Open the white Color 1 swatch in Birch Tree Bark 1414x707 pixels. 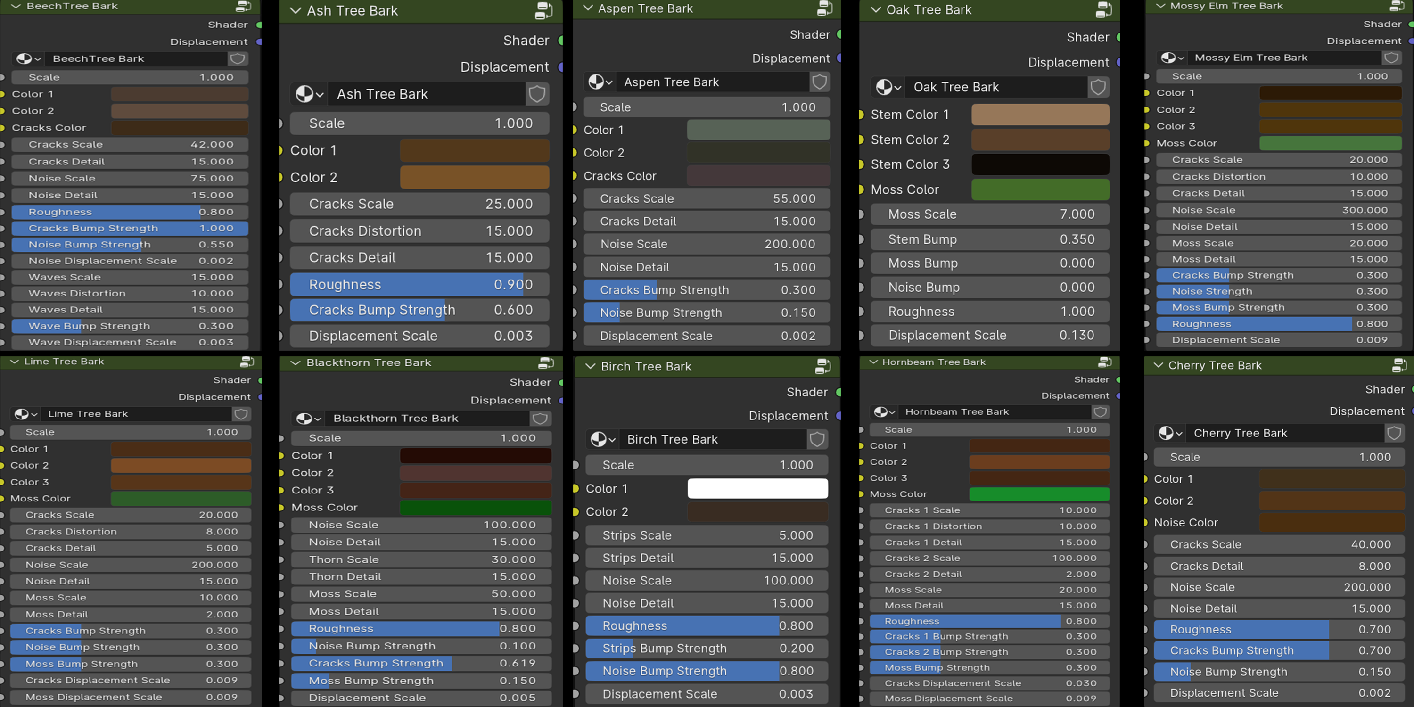click(x=757, y=488)
